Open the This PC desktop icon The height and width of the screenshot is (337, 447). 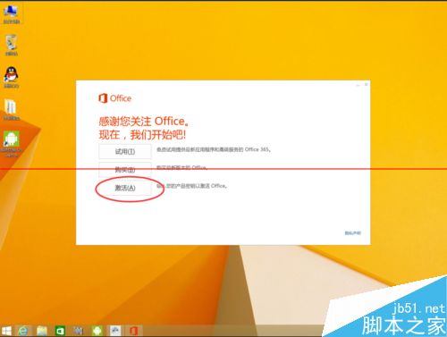point(12,14)
